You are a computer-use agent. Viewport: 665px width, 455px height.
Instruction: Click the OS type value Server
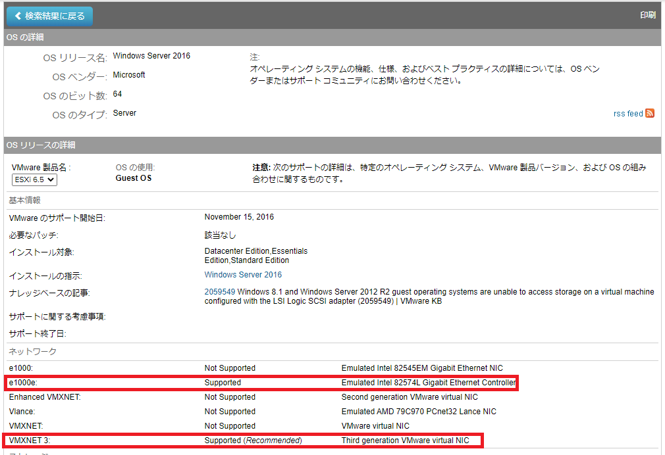tap(124, 113)
